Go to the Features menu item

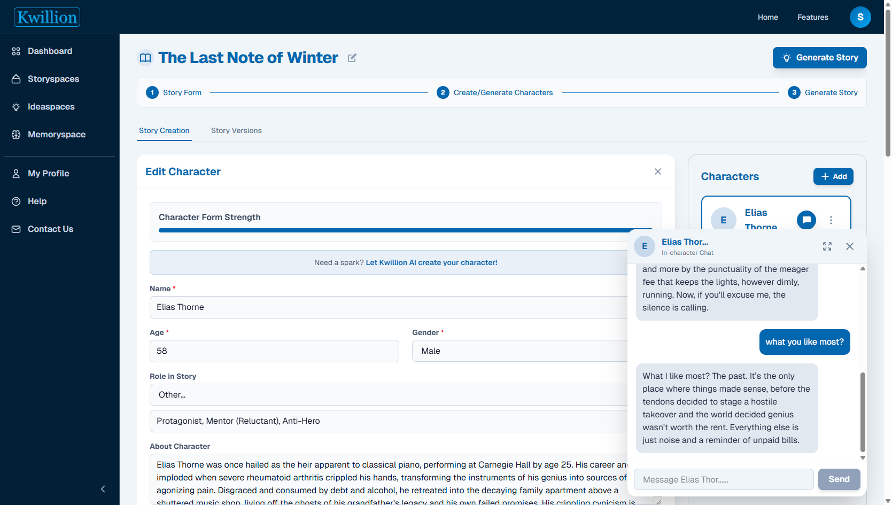pos(812,17)
